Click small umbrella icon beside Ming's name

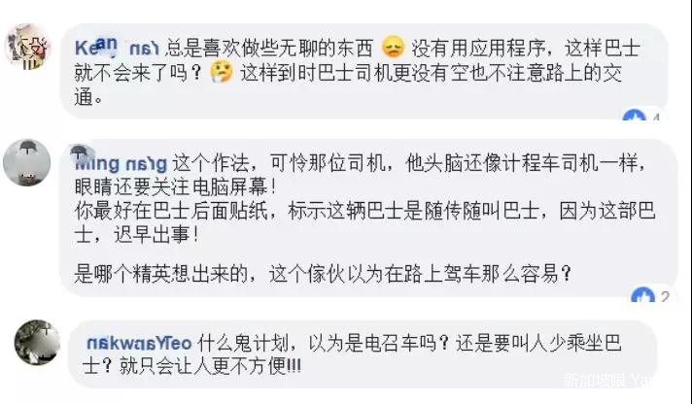click(79, 152)
